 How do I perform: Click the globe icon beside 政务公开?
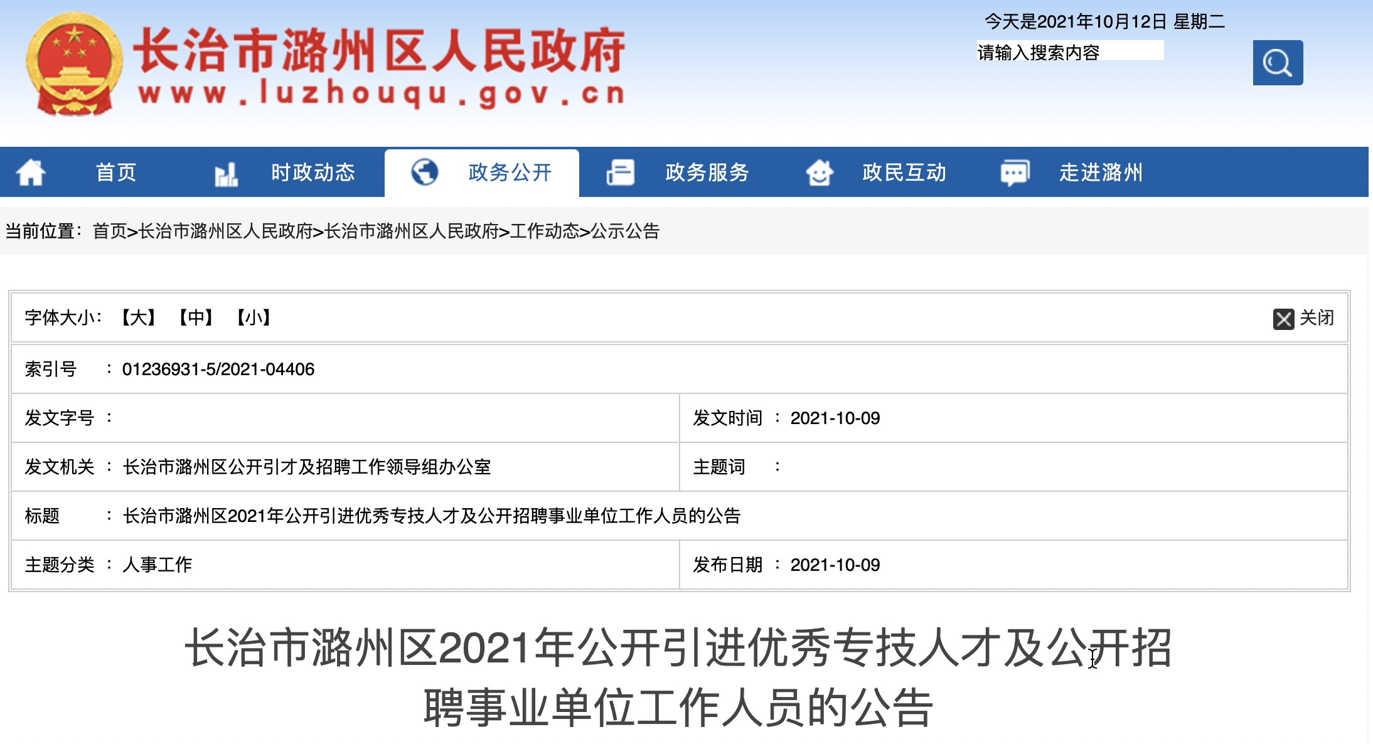click(424, 172)
